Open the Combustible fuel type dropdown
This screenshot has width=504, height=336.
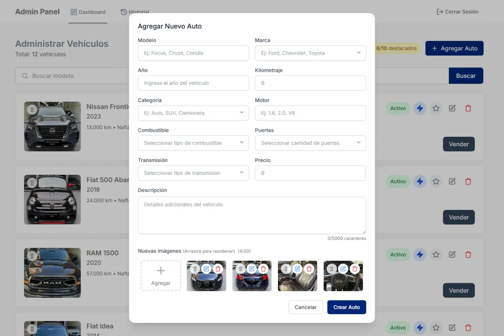pos(193,143)
